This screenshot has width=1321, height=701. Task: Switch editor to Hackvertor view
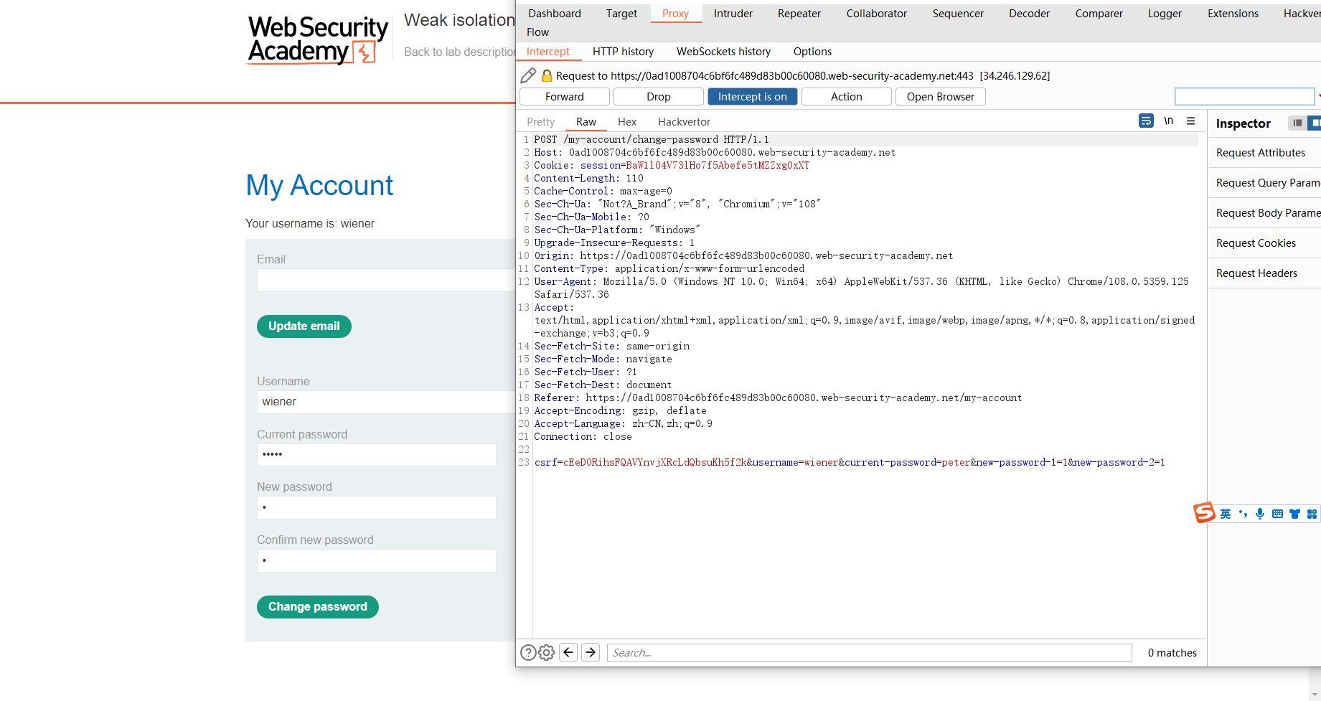click(x=684, y=122)
